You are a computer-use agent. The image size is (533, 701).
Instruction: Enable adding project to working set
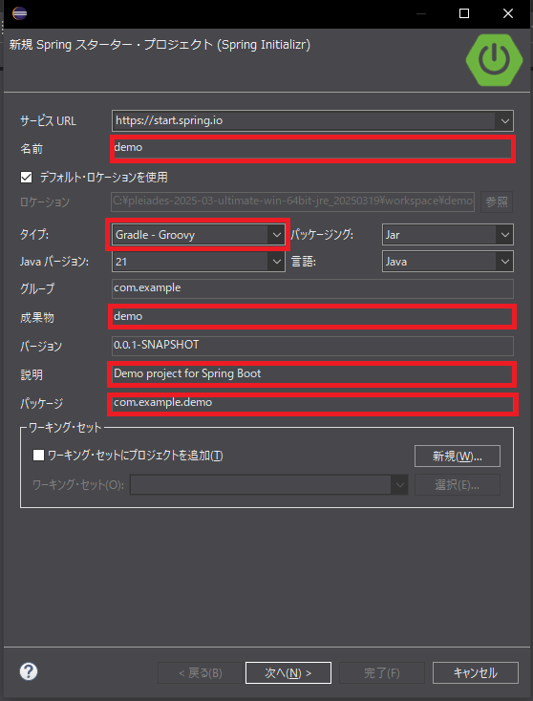click(38, 456)
